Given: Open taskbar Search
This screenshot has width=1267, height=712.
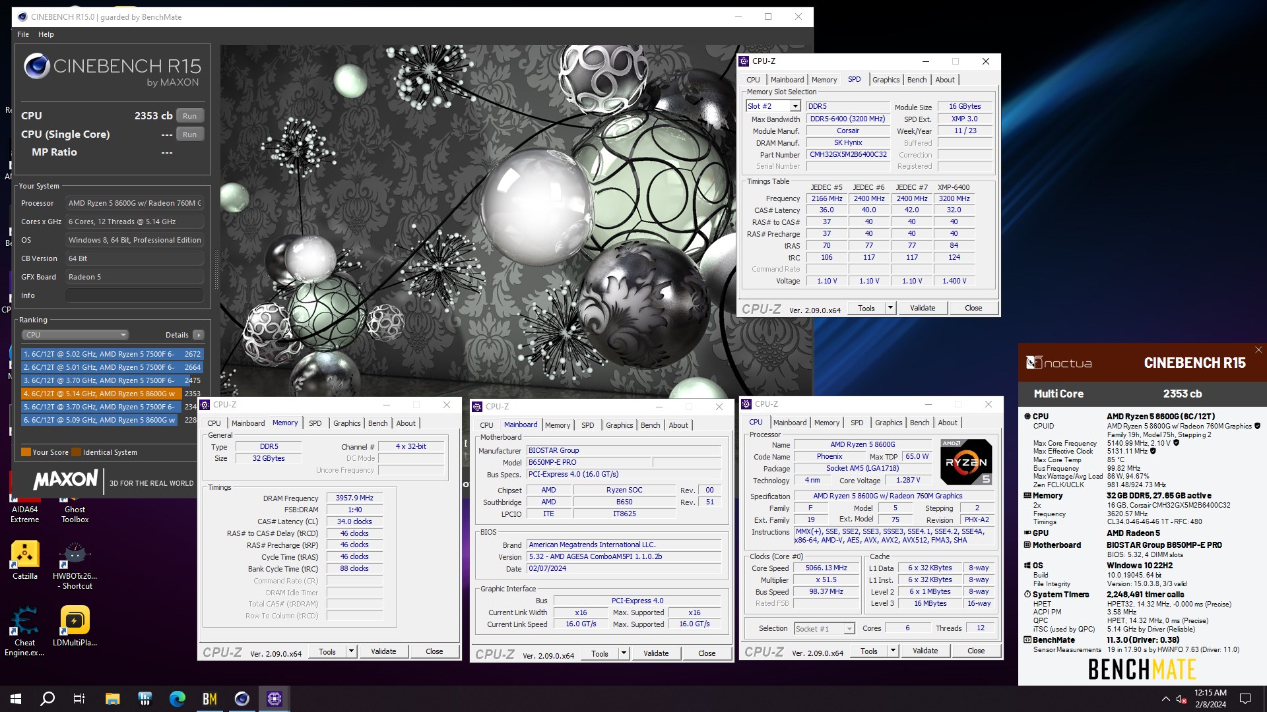Looking at the screenshot, I should (48, 698).
